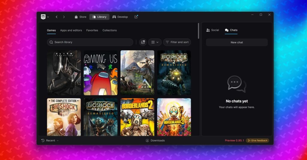The width and height of the screenshot is (307, 160).
Task: Open the Borderlands 3 tile
Action: pyautogui.click(x=174, y=117)
